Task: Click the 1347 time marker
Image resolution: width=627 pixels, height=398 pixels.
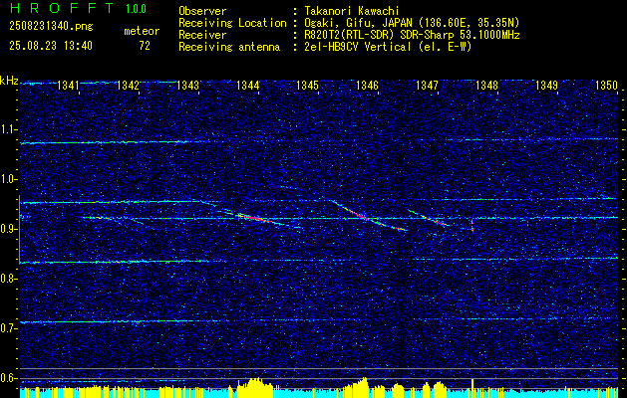Action: coord(427,85)
